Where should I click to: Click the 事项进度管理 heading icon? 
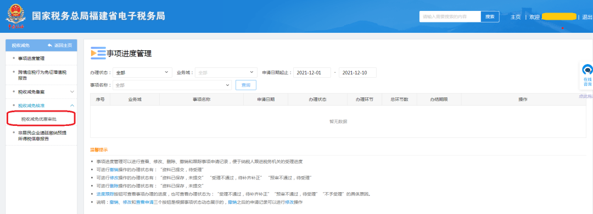tap(98, 54)
